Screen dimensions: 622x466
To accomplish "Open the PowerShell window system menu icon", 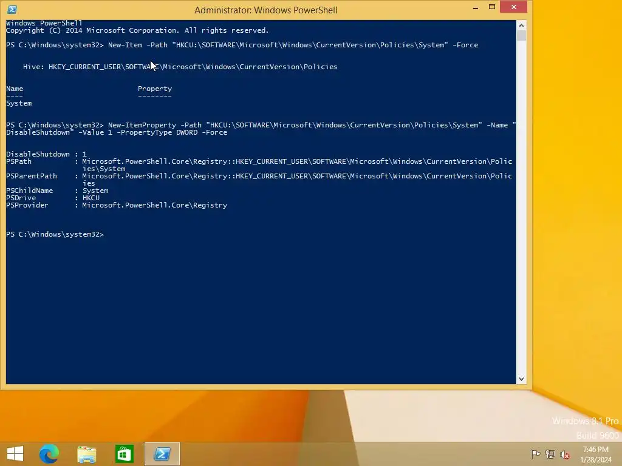I will pyautogui.click(x=12, y=10).
